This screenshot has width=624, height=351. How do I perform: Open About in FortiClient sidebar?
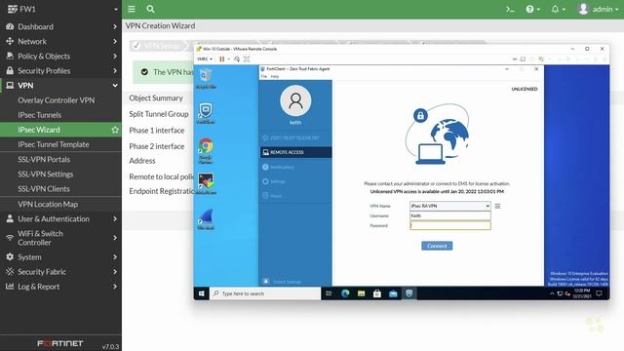point(295,196)
